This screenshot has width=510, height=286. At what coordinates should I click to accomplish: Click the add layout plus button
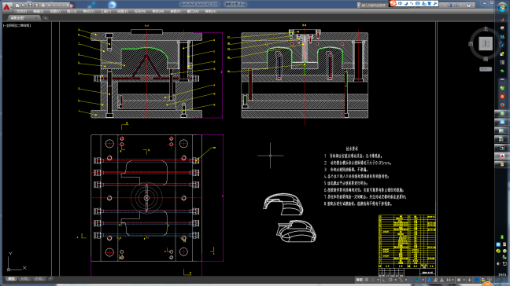click(x=50, y=279)
